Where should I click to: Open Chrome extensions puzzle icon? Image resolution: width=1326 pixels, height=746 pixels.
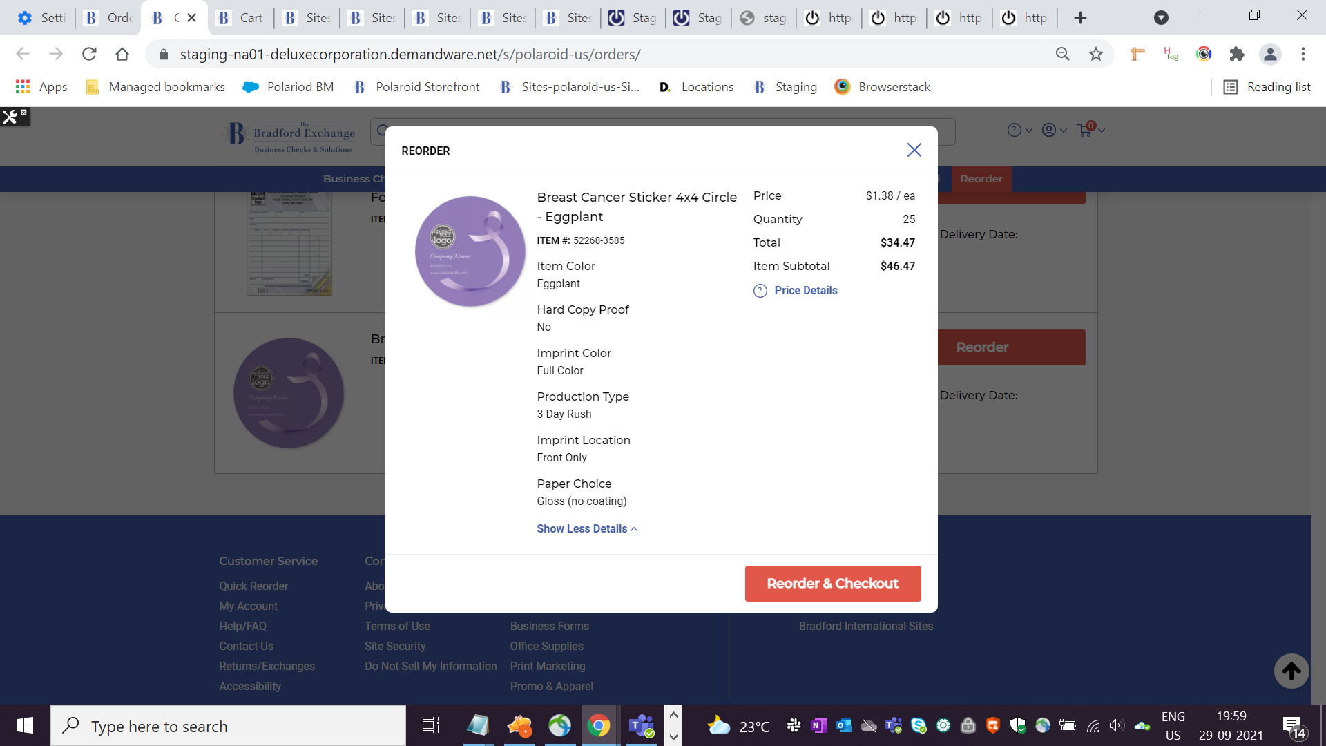pyautogui.click(x=1237, y=54)
